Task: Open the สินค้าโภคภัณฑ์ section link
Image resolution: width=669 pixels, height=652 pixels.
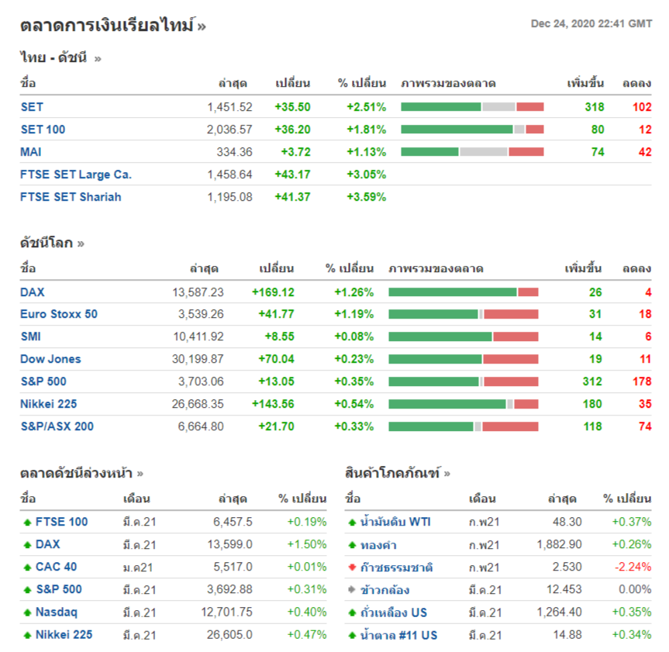Action: [397, 473]
